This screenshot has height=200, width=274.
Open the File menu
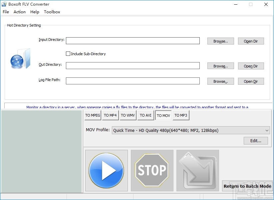point(6,12)
